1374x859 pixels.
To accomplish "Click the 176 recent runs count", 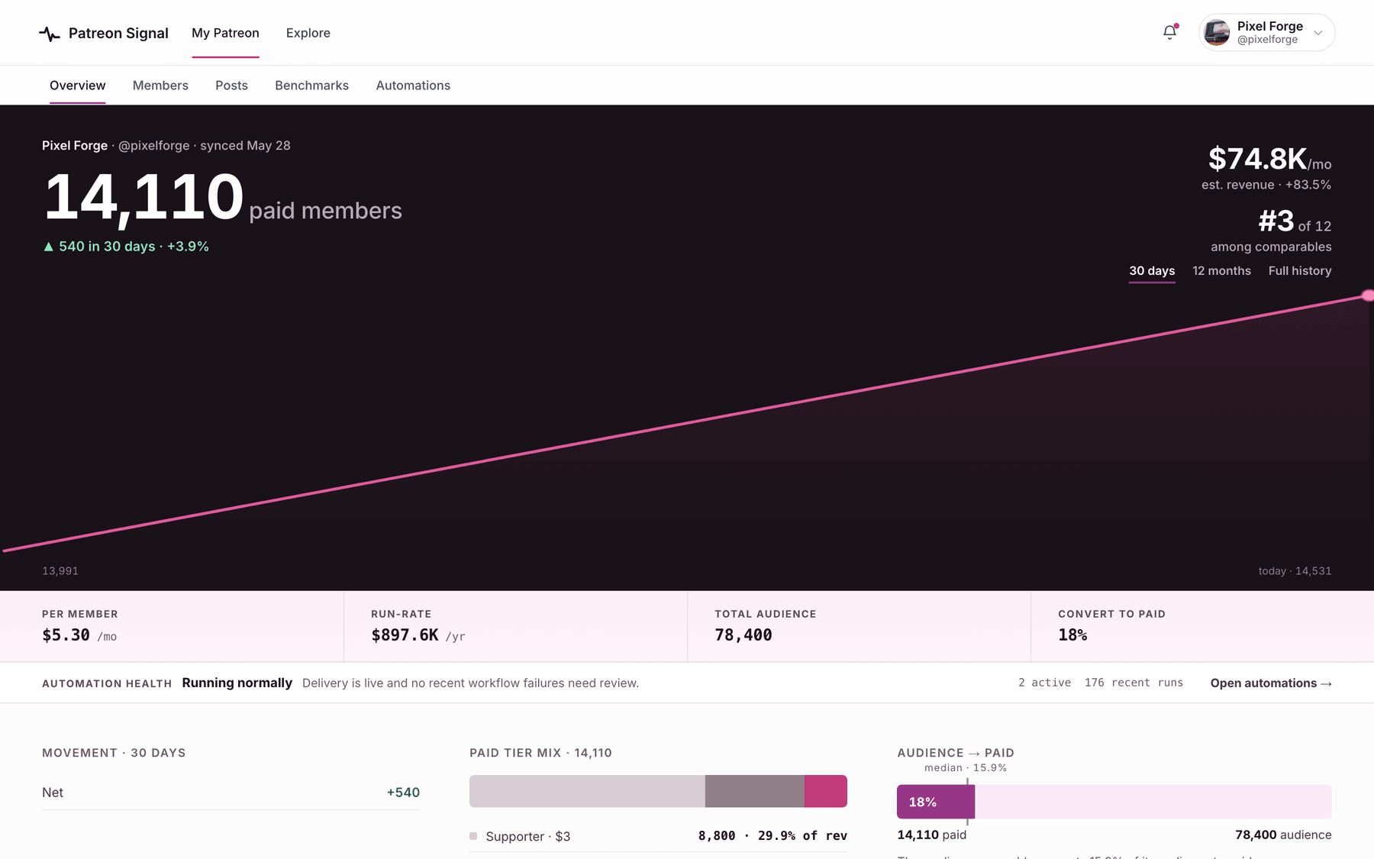I will [x=1134, y=683].
